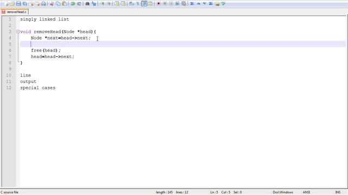Open a file using the Open folder icon
The height and width of the screenshot is (195, 348).
click(12, 4)
